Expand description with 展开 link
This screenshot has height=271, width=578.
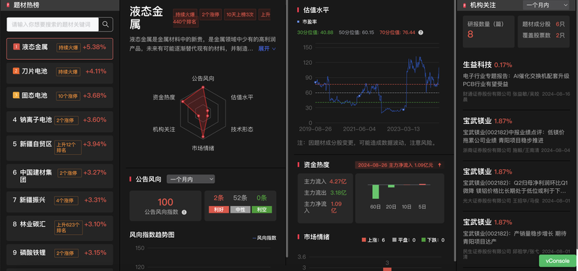(x=267, y=48)
